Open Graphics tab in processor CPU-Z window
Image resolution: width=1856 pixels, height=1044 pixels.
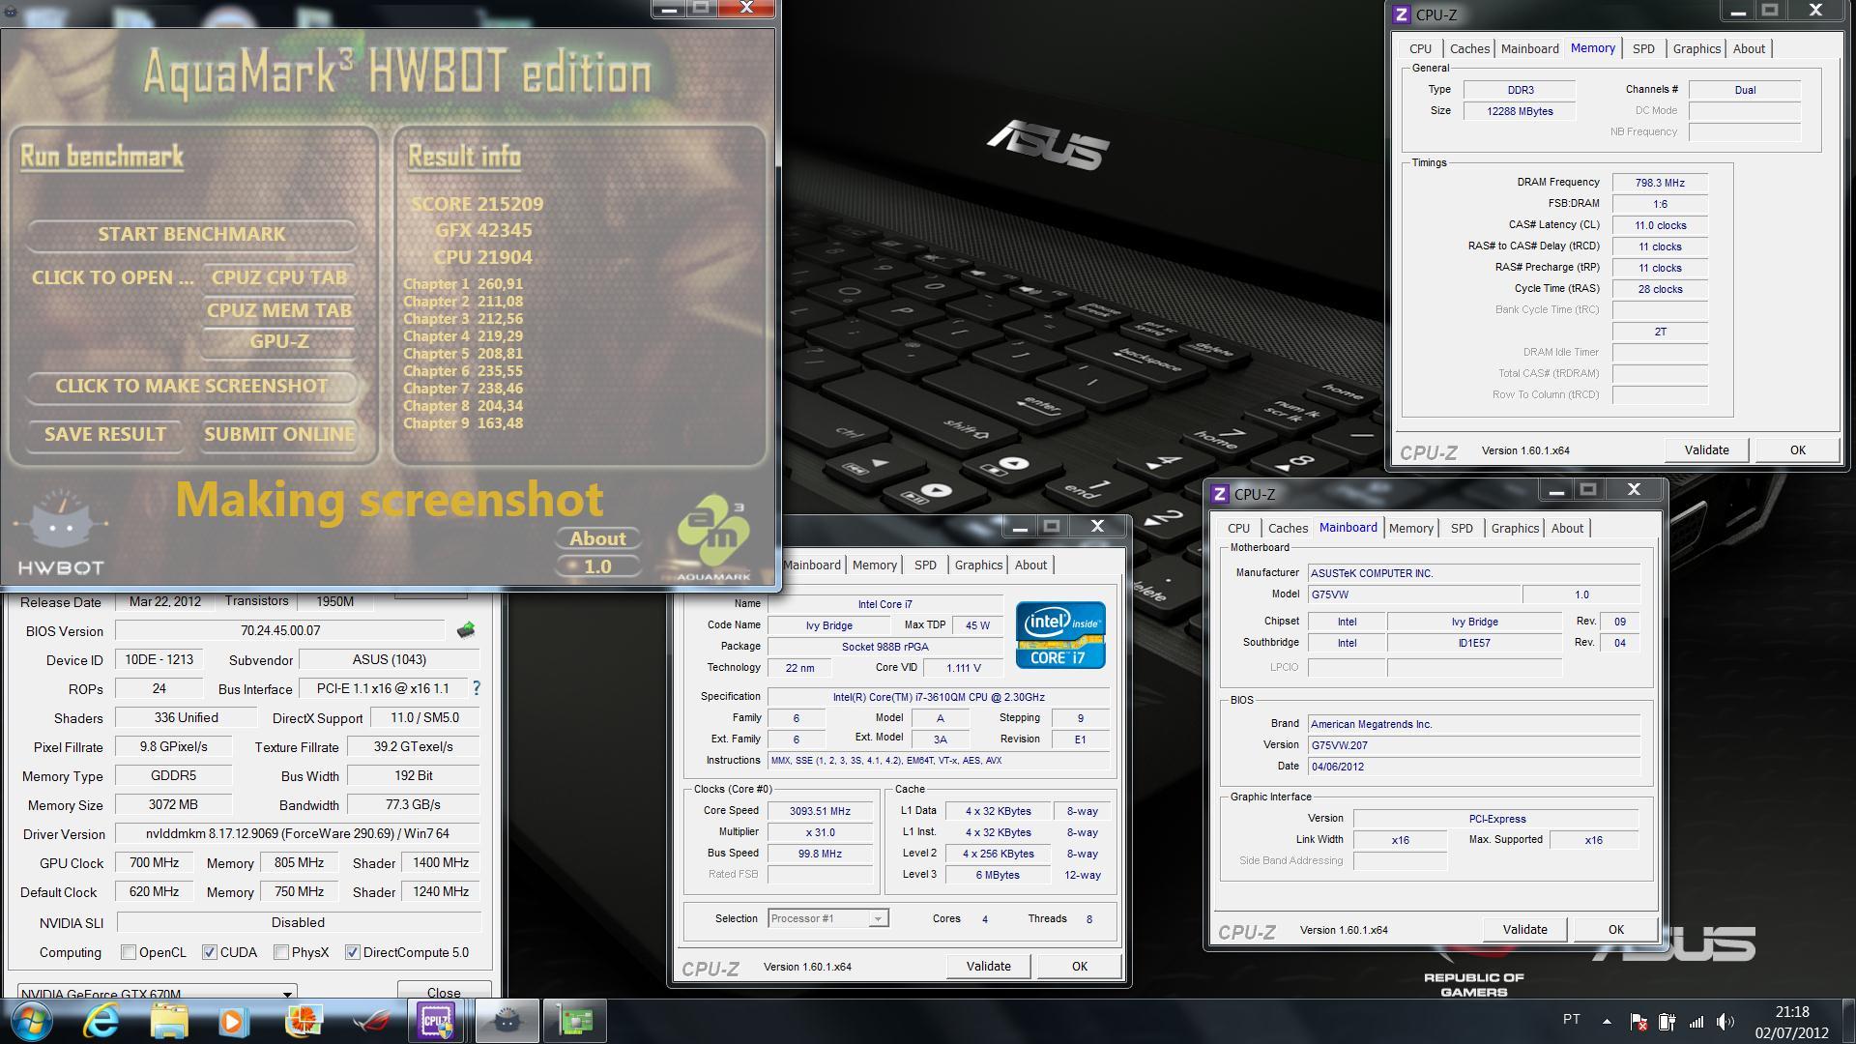pyautogui.click(x=978, y=565)
